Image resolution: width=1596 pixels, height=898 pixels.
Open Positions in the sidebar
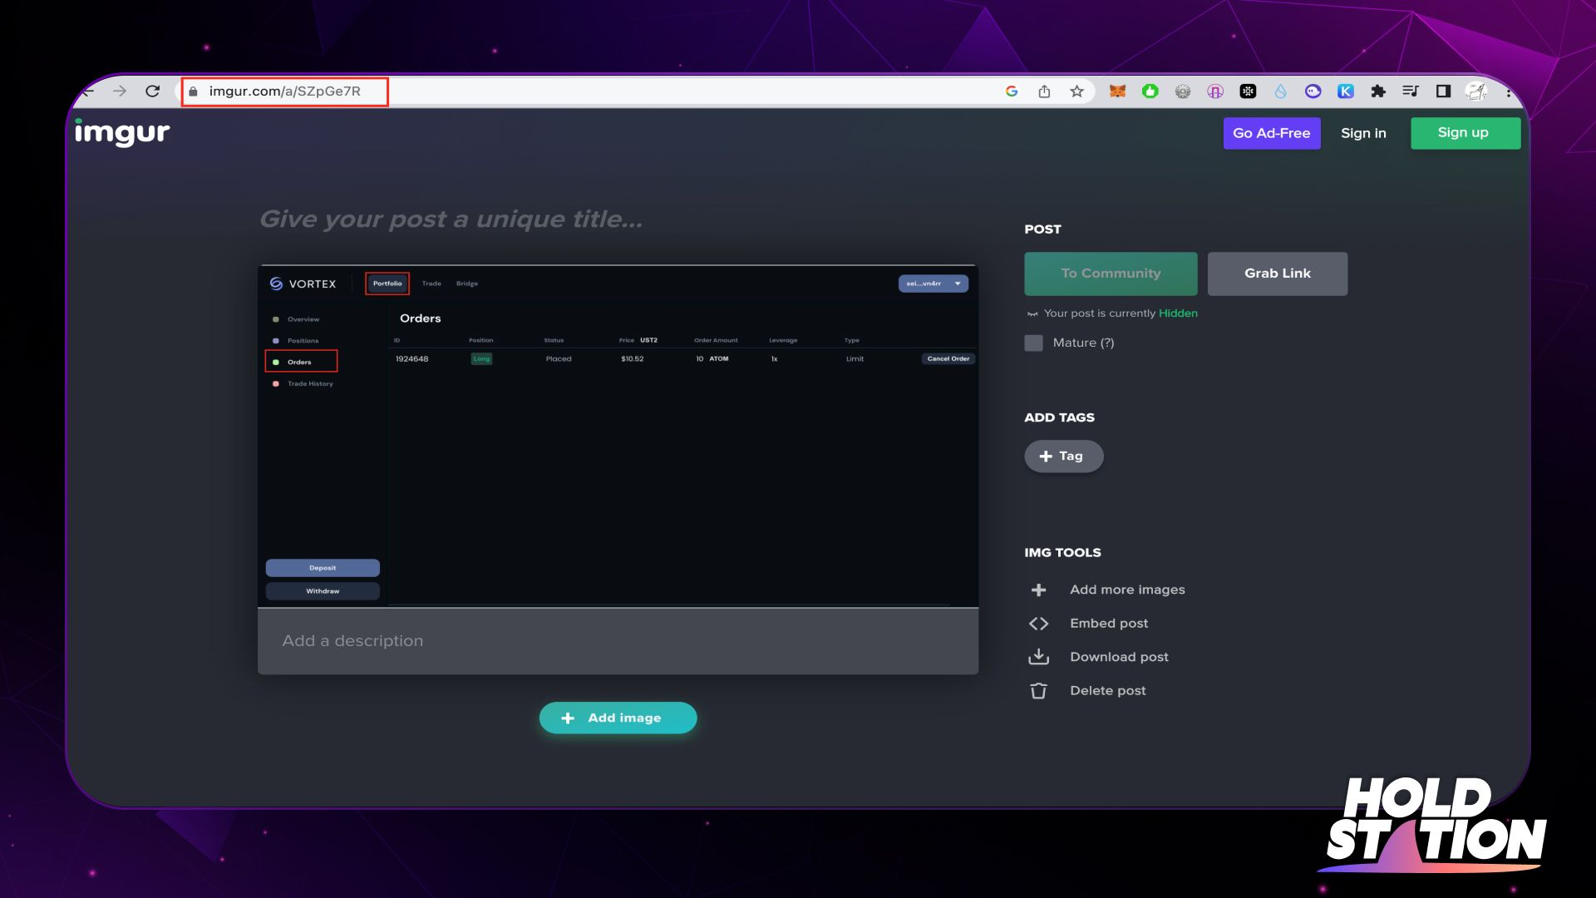(x=303, y=341)
